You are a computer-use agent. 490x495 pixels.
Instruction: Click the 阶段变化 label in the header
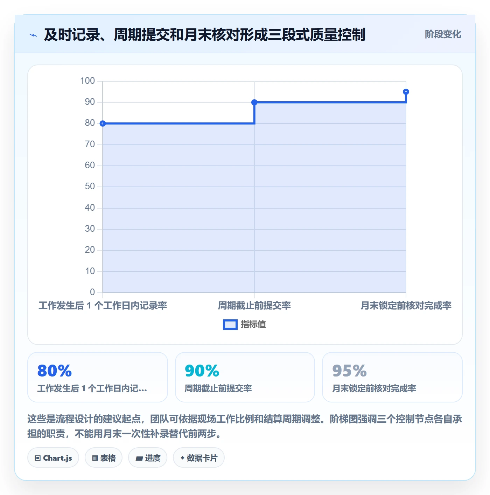coord(443,34)
